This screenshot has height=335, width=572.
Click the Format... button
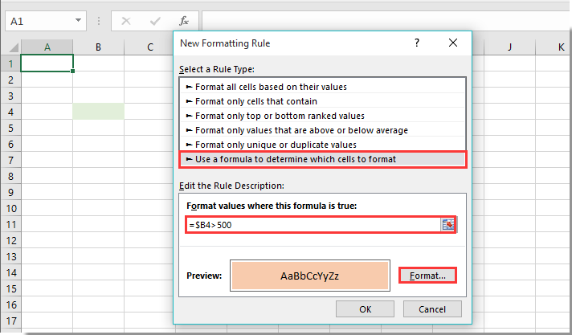(x=427, y=276)
